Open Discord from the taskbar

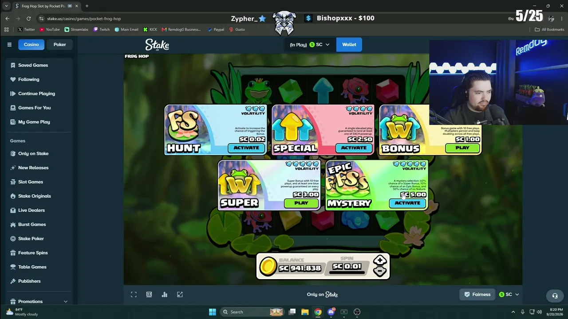(331, 312)
